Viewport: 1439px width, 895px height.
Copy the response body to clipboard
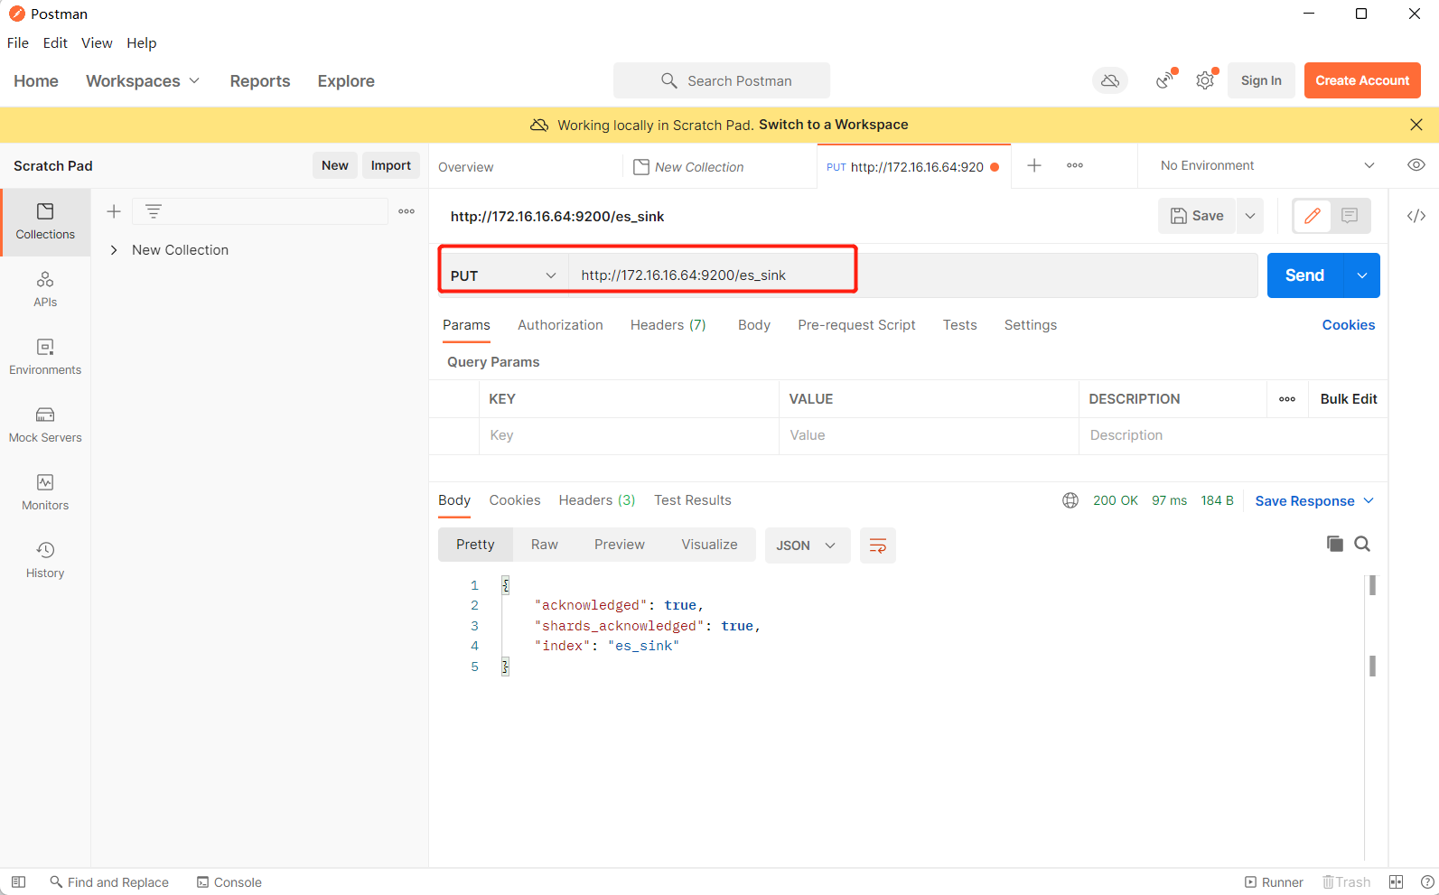click(x=1334, y=544)
